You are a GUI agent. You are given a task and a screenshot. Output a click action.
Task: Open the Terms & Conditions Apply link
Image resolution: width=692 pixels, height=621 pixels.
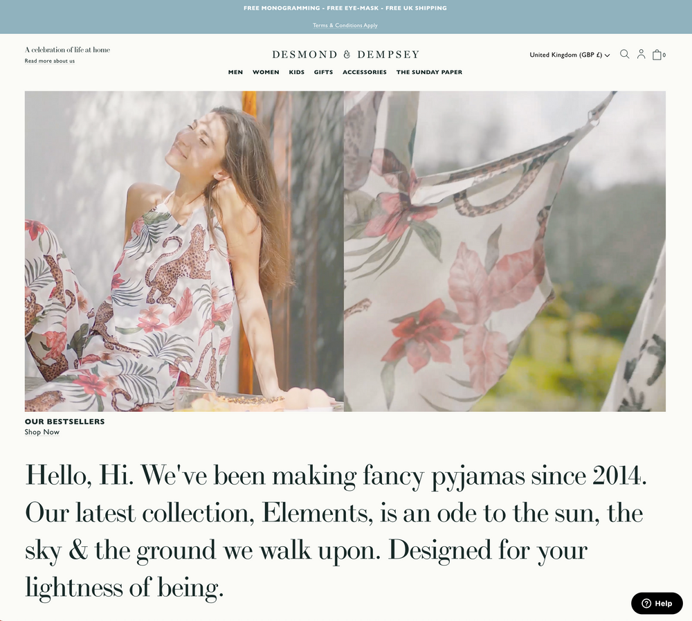point(345,25)
